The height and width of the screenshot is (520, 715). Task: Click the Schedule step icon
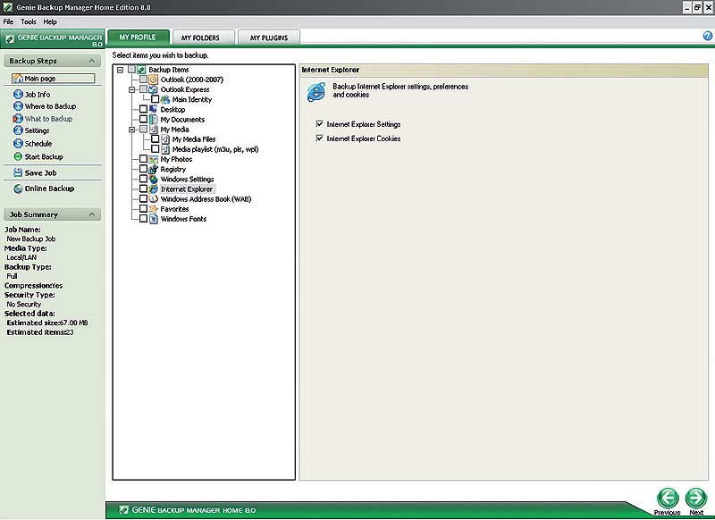coord(18,144)
